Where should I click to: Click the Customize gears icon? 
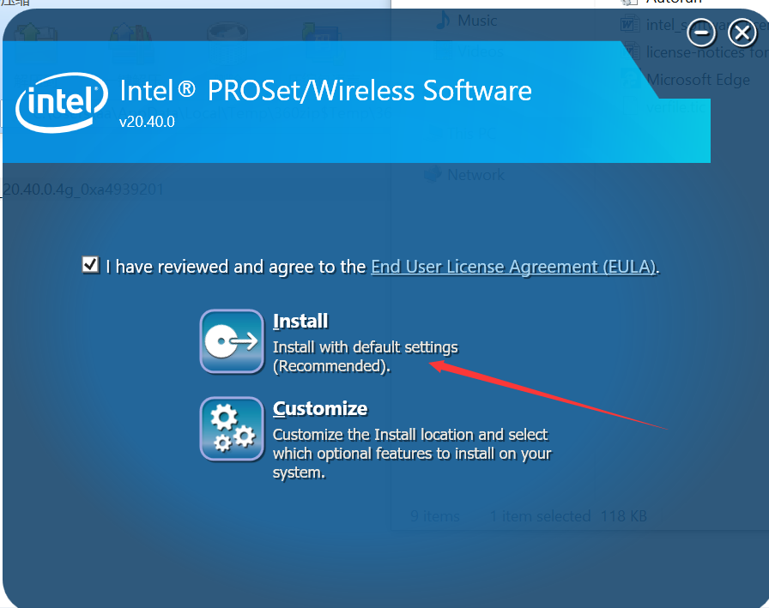point(232,429)
